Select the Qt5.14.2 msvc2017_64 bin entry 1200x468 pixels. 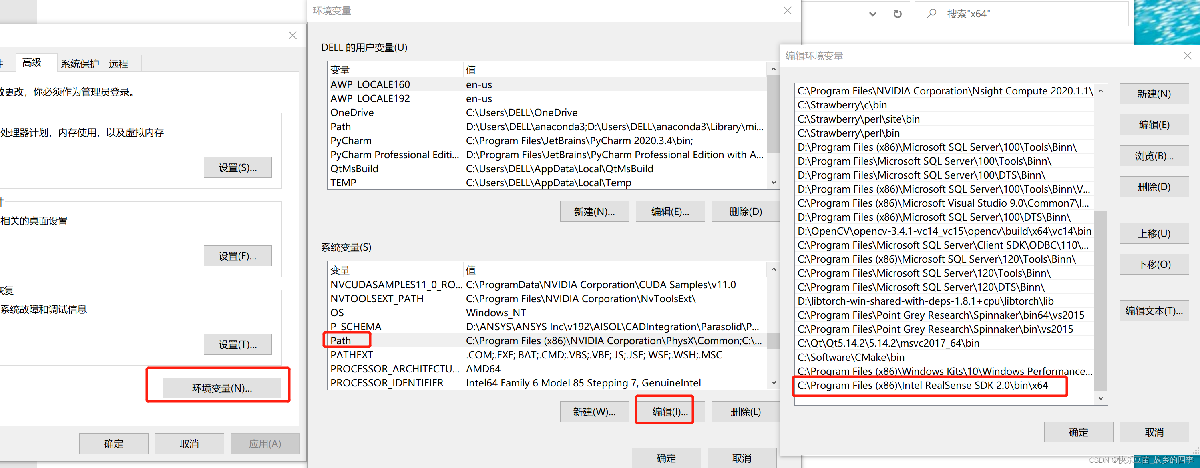(945, 343)
